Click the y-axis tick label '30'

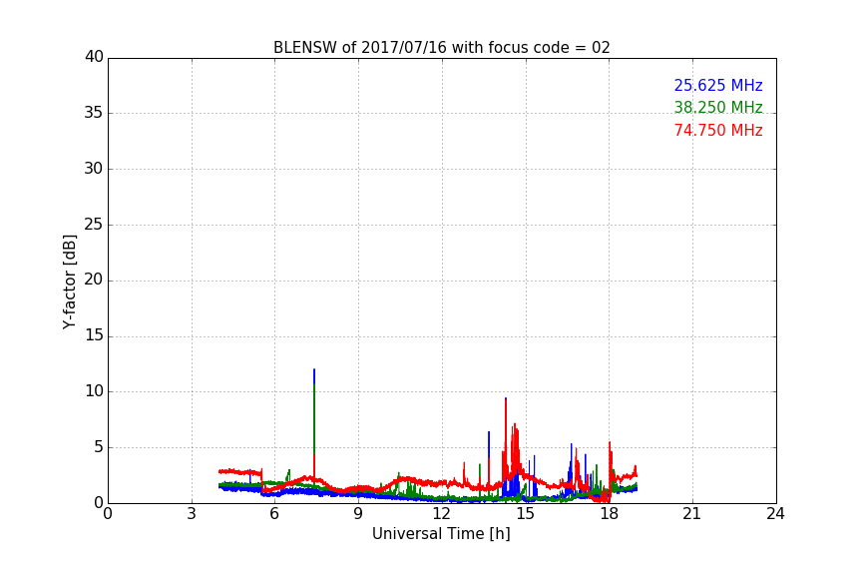pos(94,169)
